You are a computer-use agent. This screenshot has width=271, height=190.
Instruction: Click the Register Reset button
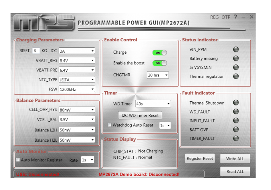tap(200, 158)
